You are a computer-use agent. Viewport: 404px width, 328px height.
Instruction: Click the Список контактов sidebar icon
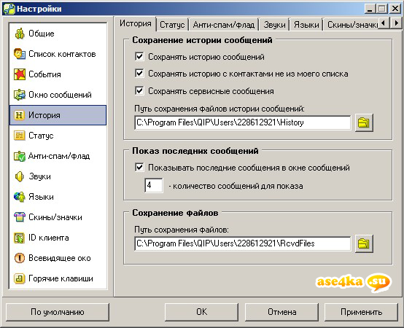pyautogui.click(x=20, y=54)
